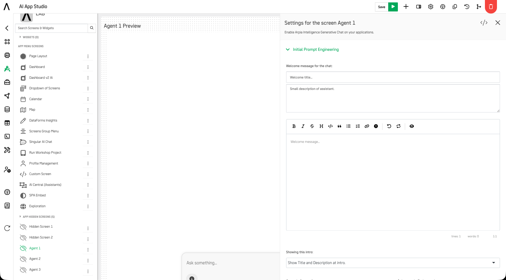The width and height of the screenshot is (506, 280).
Task: Insert blockquote in editor toolbar
Action: pos(339,126)
